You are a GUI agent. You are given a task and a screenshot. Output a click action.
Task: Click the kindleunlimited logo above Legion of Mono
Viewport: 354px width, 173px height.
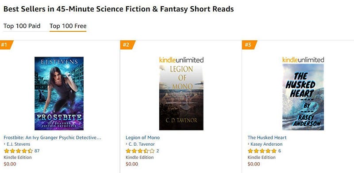(181, 60)
